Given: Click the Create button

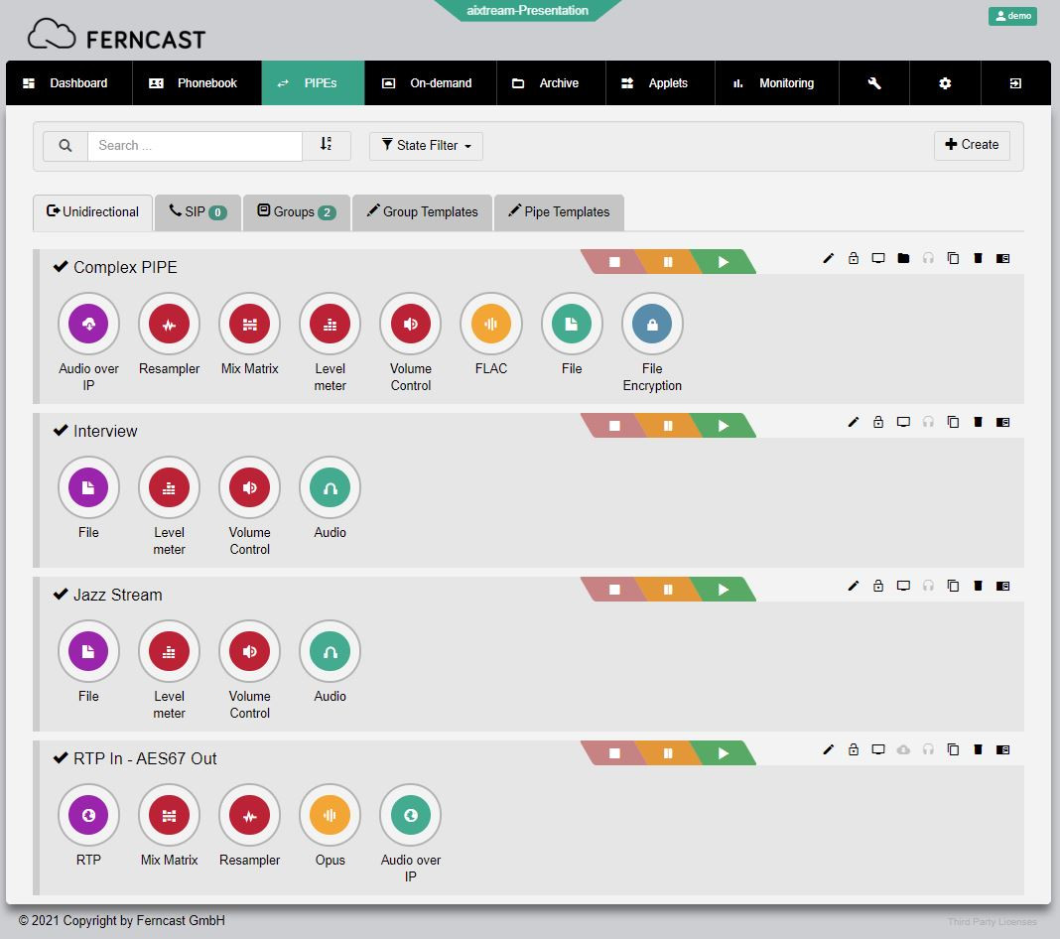Looking at the screenshot, I should [x=972, y=145].
